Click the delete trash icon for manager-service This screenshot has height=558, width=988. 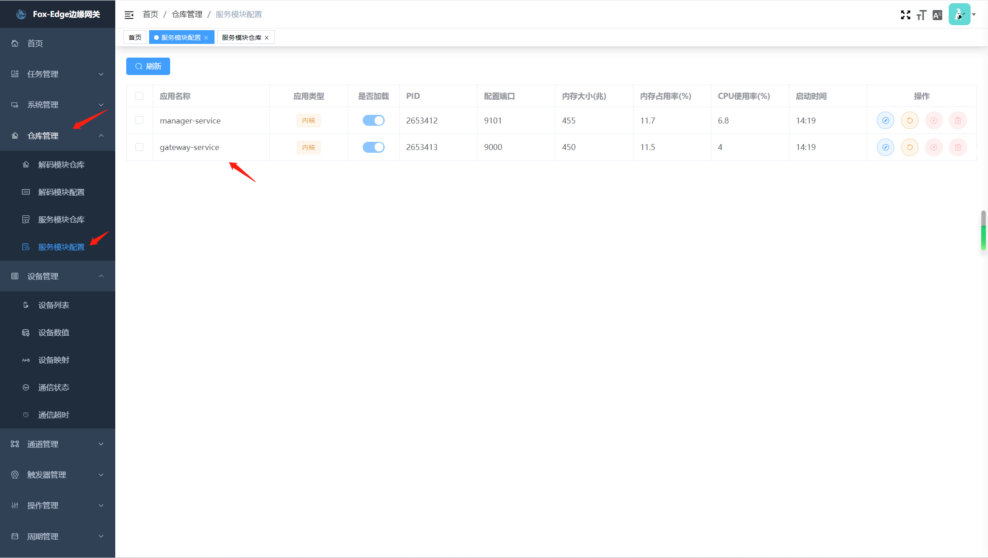[958, 120]
